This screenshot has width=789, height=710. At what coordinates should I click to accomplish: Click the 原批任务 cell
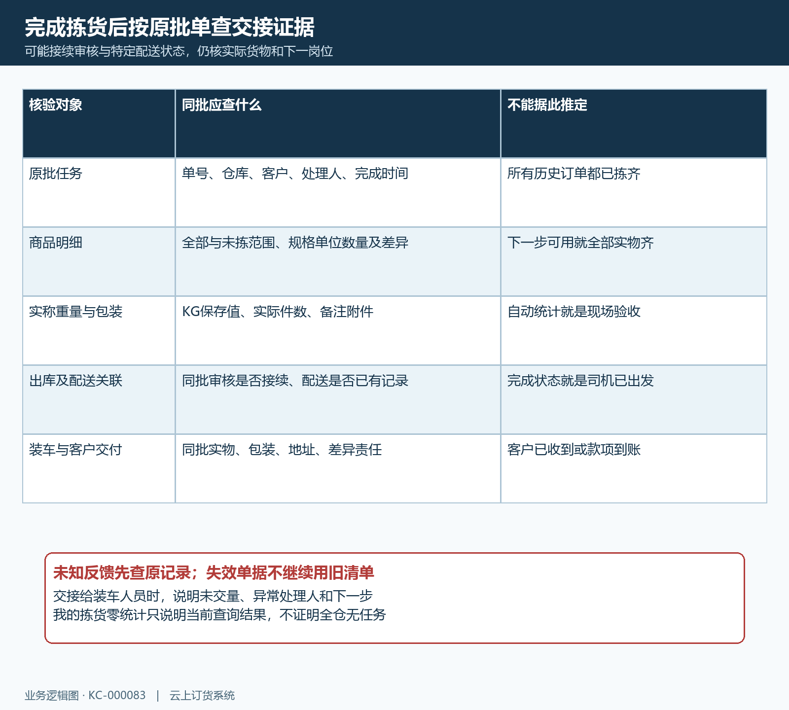(x=99, y=192)
